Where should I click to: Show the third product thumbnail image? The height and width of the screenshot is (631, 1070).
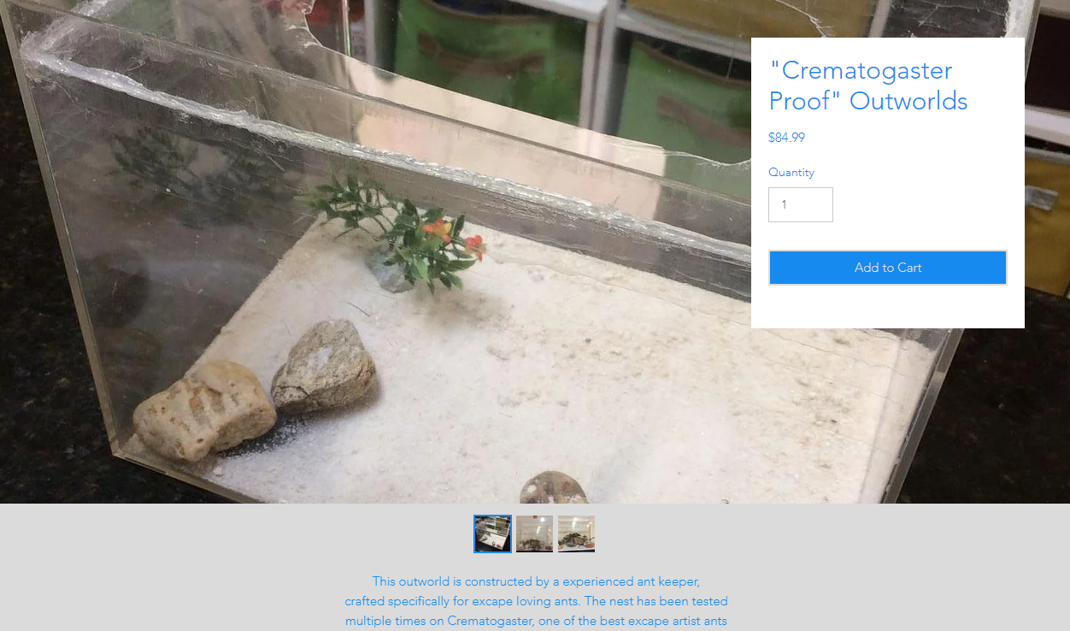click(576, 534)
